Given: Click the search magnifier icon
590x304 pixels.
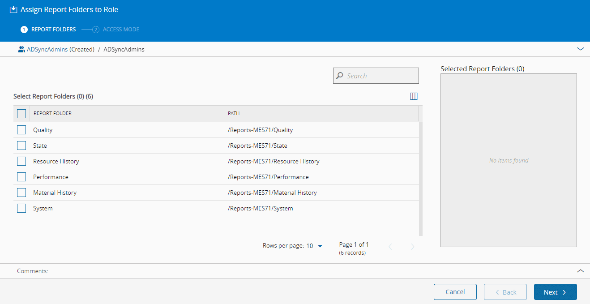Looking at the screenshot, I should (340, 76).
